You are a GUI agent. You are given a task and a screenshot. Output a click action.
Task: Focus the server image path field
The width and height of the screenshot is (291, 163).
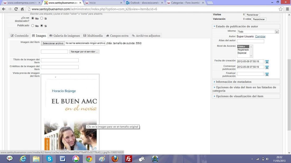pyautogui.click(x=54, y=52)
